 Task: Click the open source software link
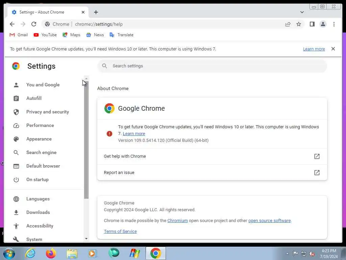269,221
